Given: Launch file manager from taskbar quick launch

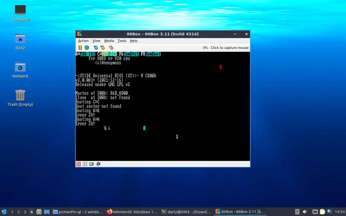Looking at the screenshot, I should pos(39,212).
